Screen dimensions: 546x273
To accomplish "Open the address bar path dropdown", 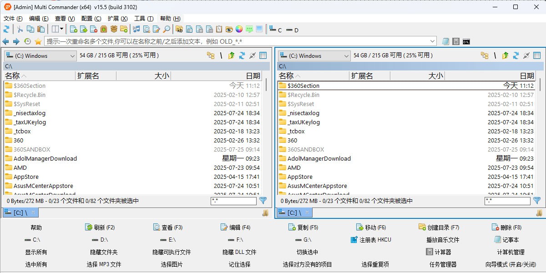I will pos(433,40).
